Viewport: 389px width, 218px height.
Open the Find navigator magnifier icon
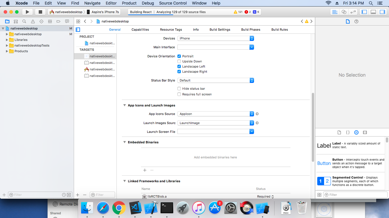(24, 21)
